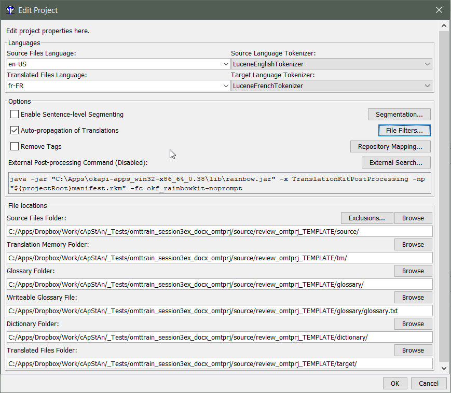Browse for Glossary Folder
The image size is (451, 393).
coord(413,271)
